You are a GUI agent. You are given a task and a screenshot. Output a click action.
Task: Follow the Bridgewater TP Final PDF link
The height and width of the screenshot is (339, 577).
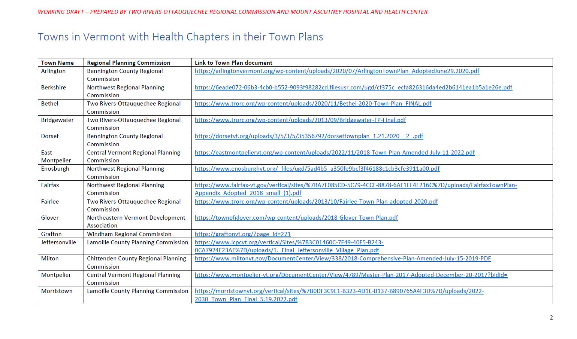[x=300, y=120]
